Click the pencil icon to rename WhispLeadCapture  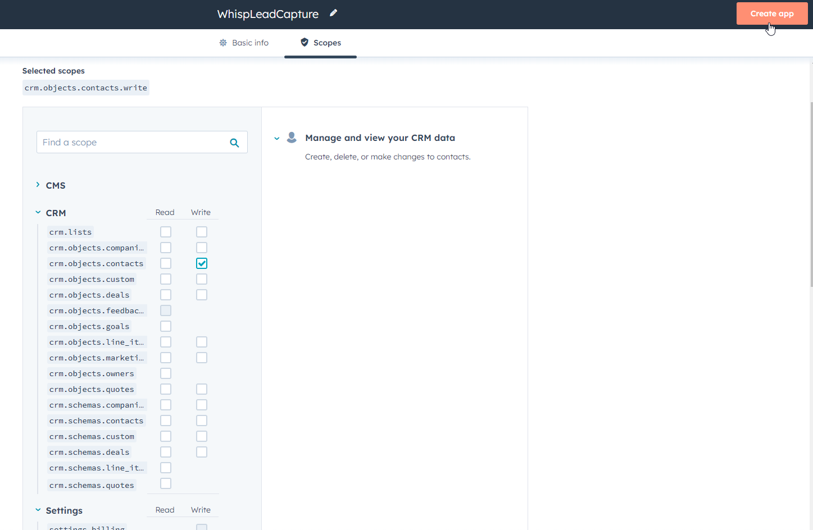tap(333, 13)
